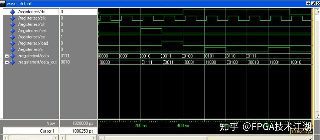Click the value 0111 of data signal
This screenshot has height=140, width=320.
[65, 56]
